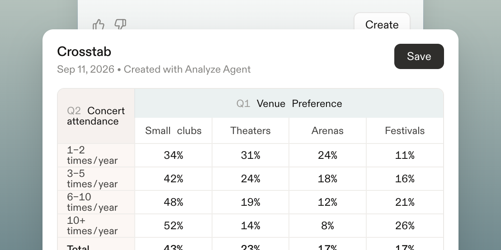Select the Small clubs column header
Viewport: 501px width, 250px height.
(x=173, y=131)
